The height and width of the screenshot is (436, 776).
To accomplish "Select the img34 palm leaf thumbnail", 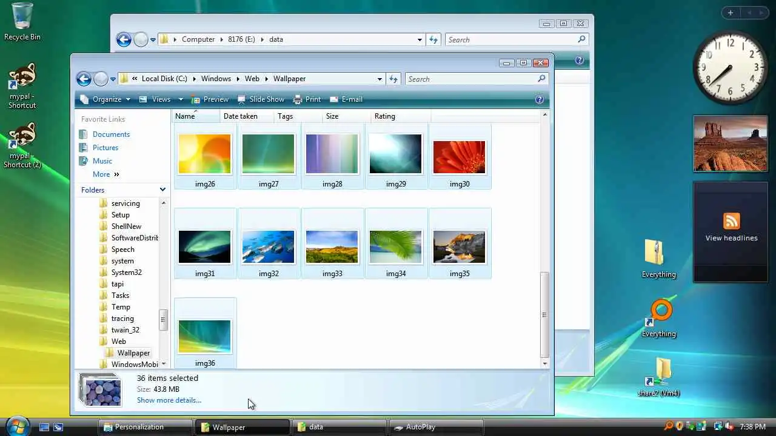I will 396,248.
